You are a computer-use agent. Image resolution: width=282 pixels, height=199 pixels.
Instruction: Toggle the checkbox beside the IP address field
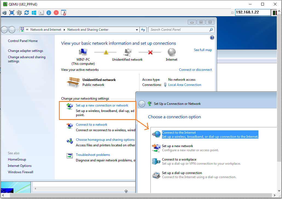click(x=232, y=12)
